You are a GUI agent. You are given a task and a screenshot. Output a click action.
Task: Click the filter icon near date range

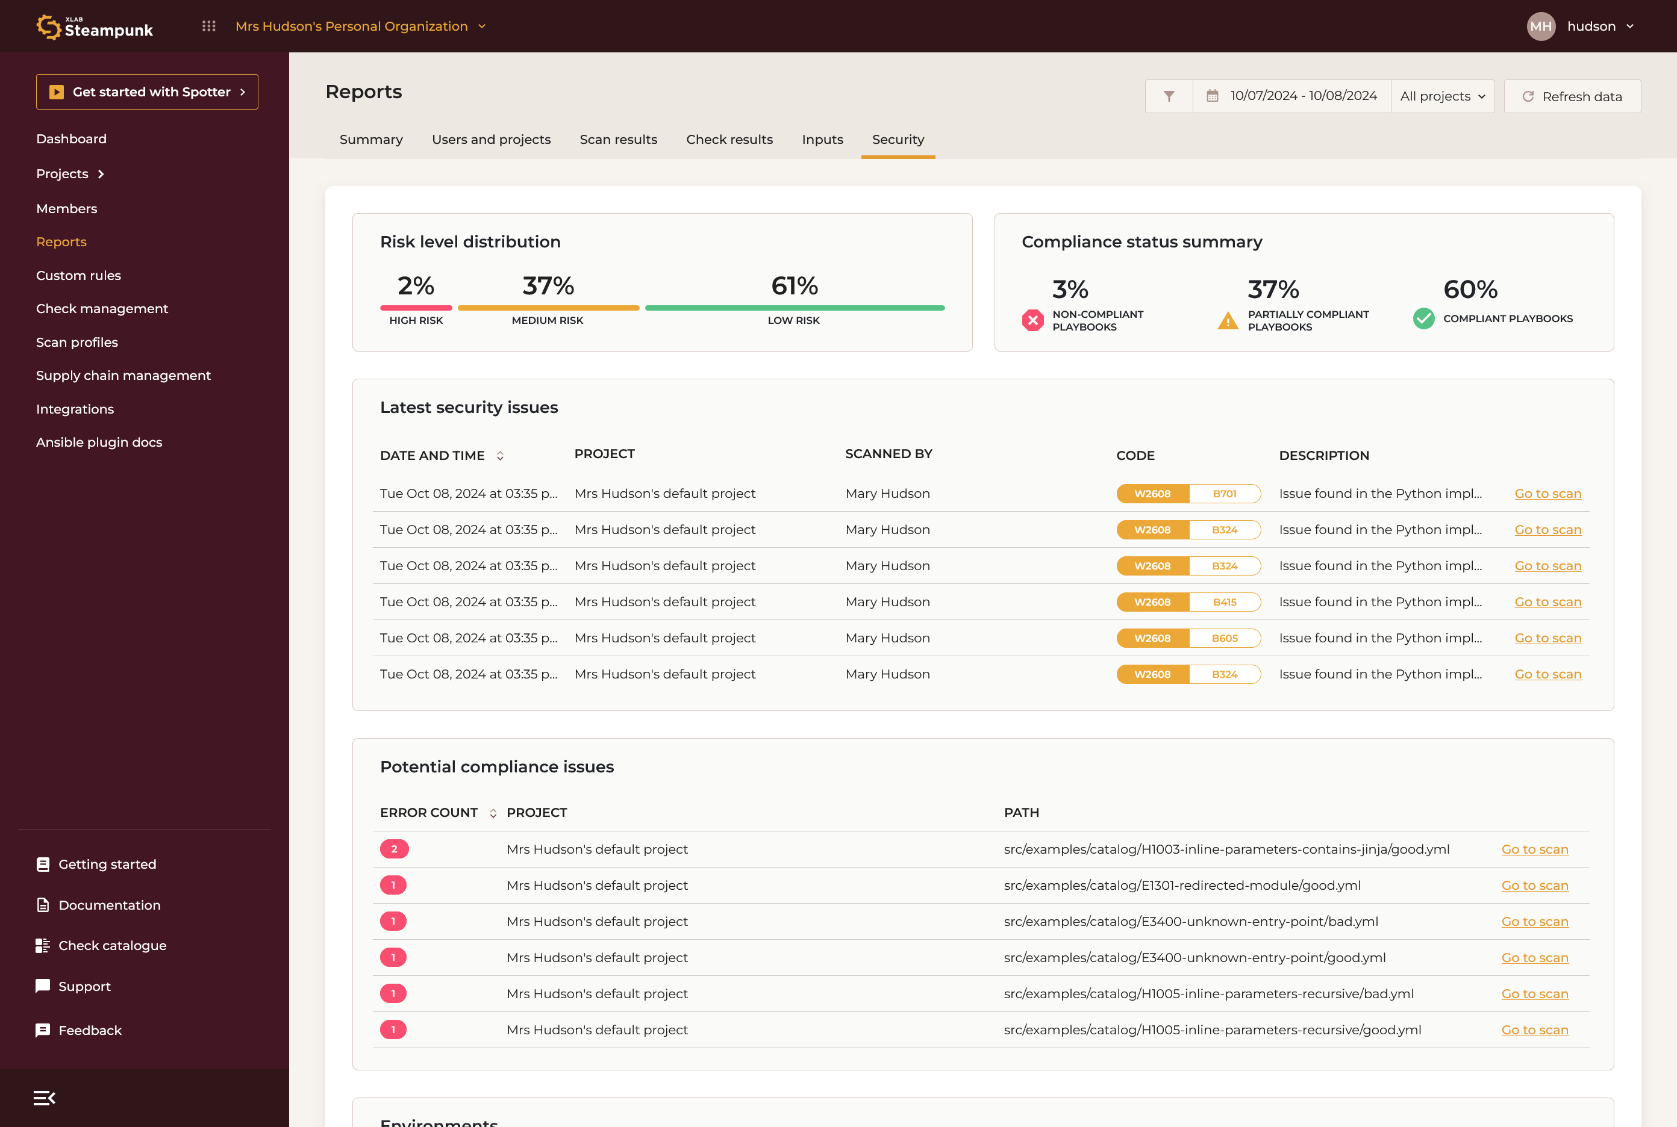tap(1167, 97)
